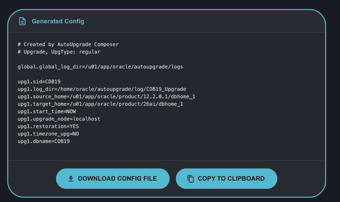The height and width of the screenshot is (202, 340).
Task: Click the Generated Config heading
Action: point(58,21)
